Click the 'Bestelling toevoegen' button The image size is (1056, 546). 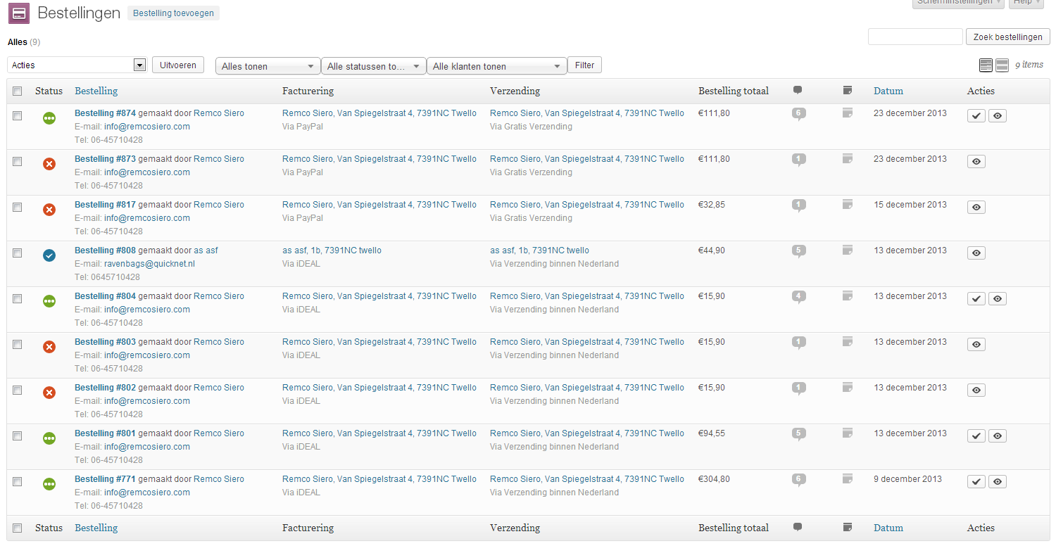pyautogui.click(x=173, y=13)
